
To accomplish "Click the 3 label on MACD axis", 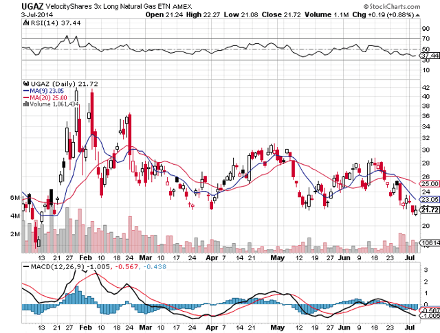I will pos(426,270).
